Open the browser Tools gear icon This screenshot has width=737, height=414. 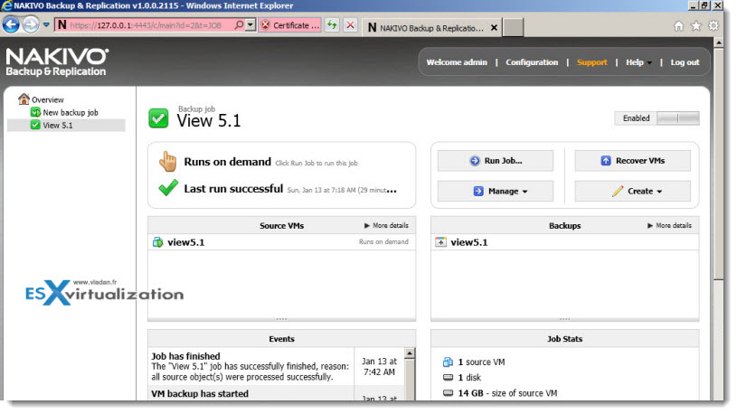(713, 26)
